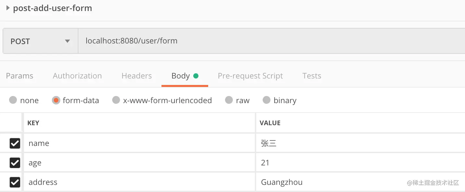Select x-www-form-urlencoded body type

pyautogui.click(x=116, y=100)
